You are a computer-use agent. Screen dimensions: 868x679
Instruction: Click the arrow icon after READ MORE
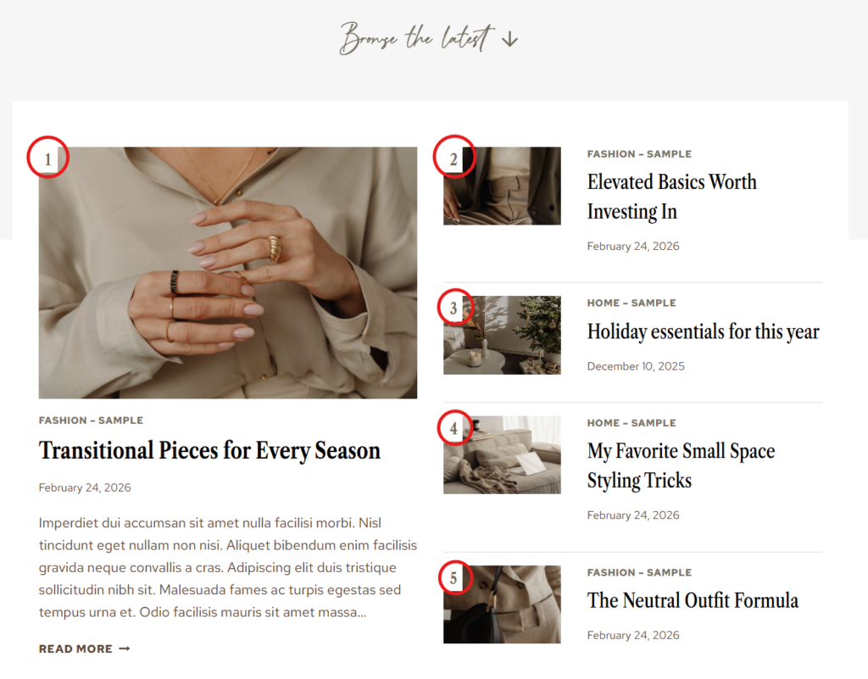tap(125, 648)
